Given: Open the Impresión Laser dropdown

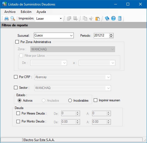Looking at the screenshot, I should pos(49,18).
